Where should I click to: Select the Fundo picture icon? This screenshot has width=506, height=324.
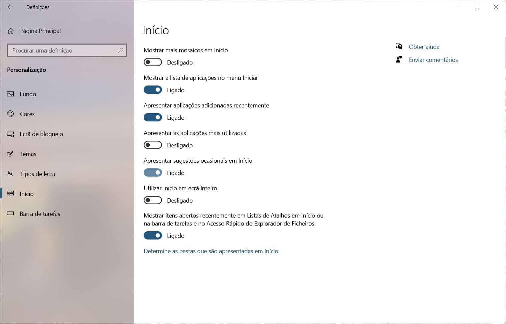pos(10,94)
